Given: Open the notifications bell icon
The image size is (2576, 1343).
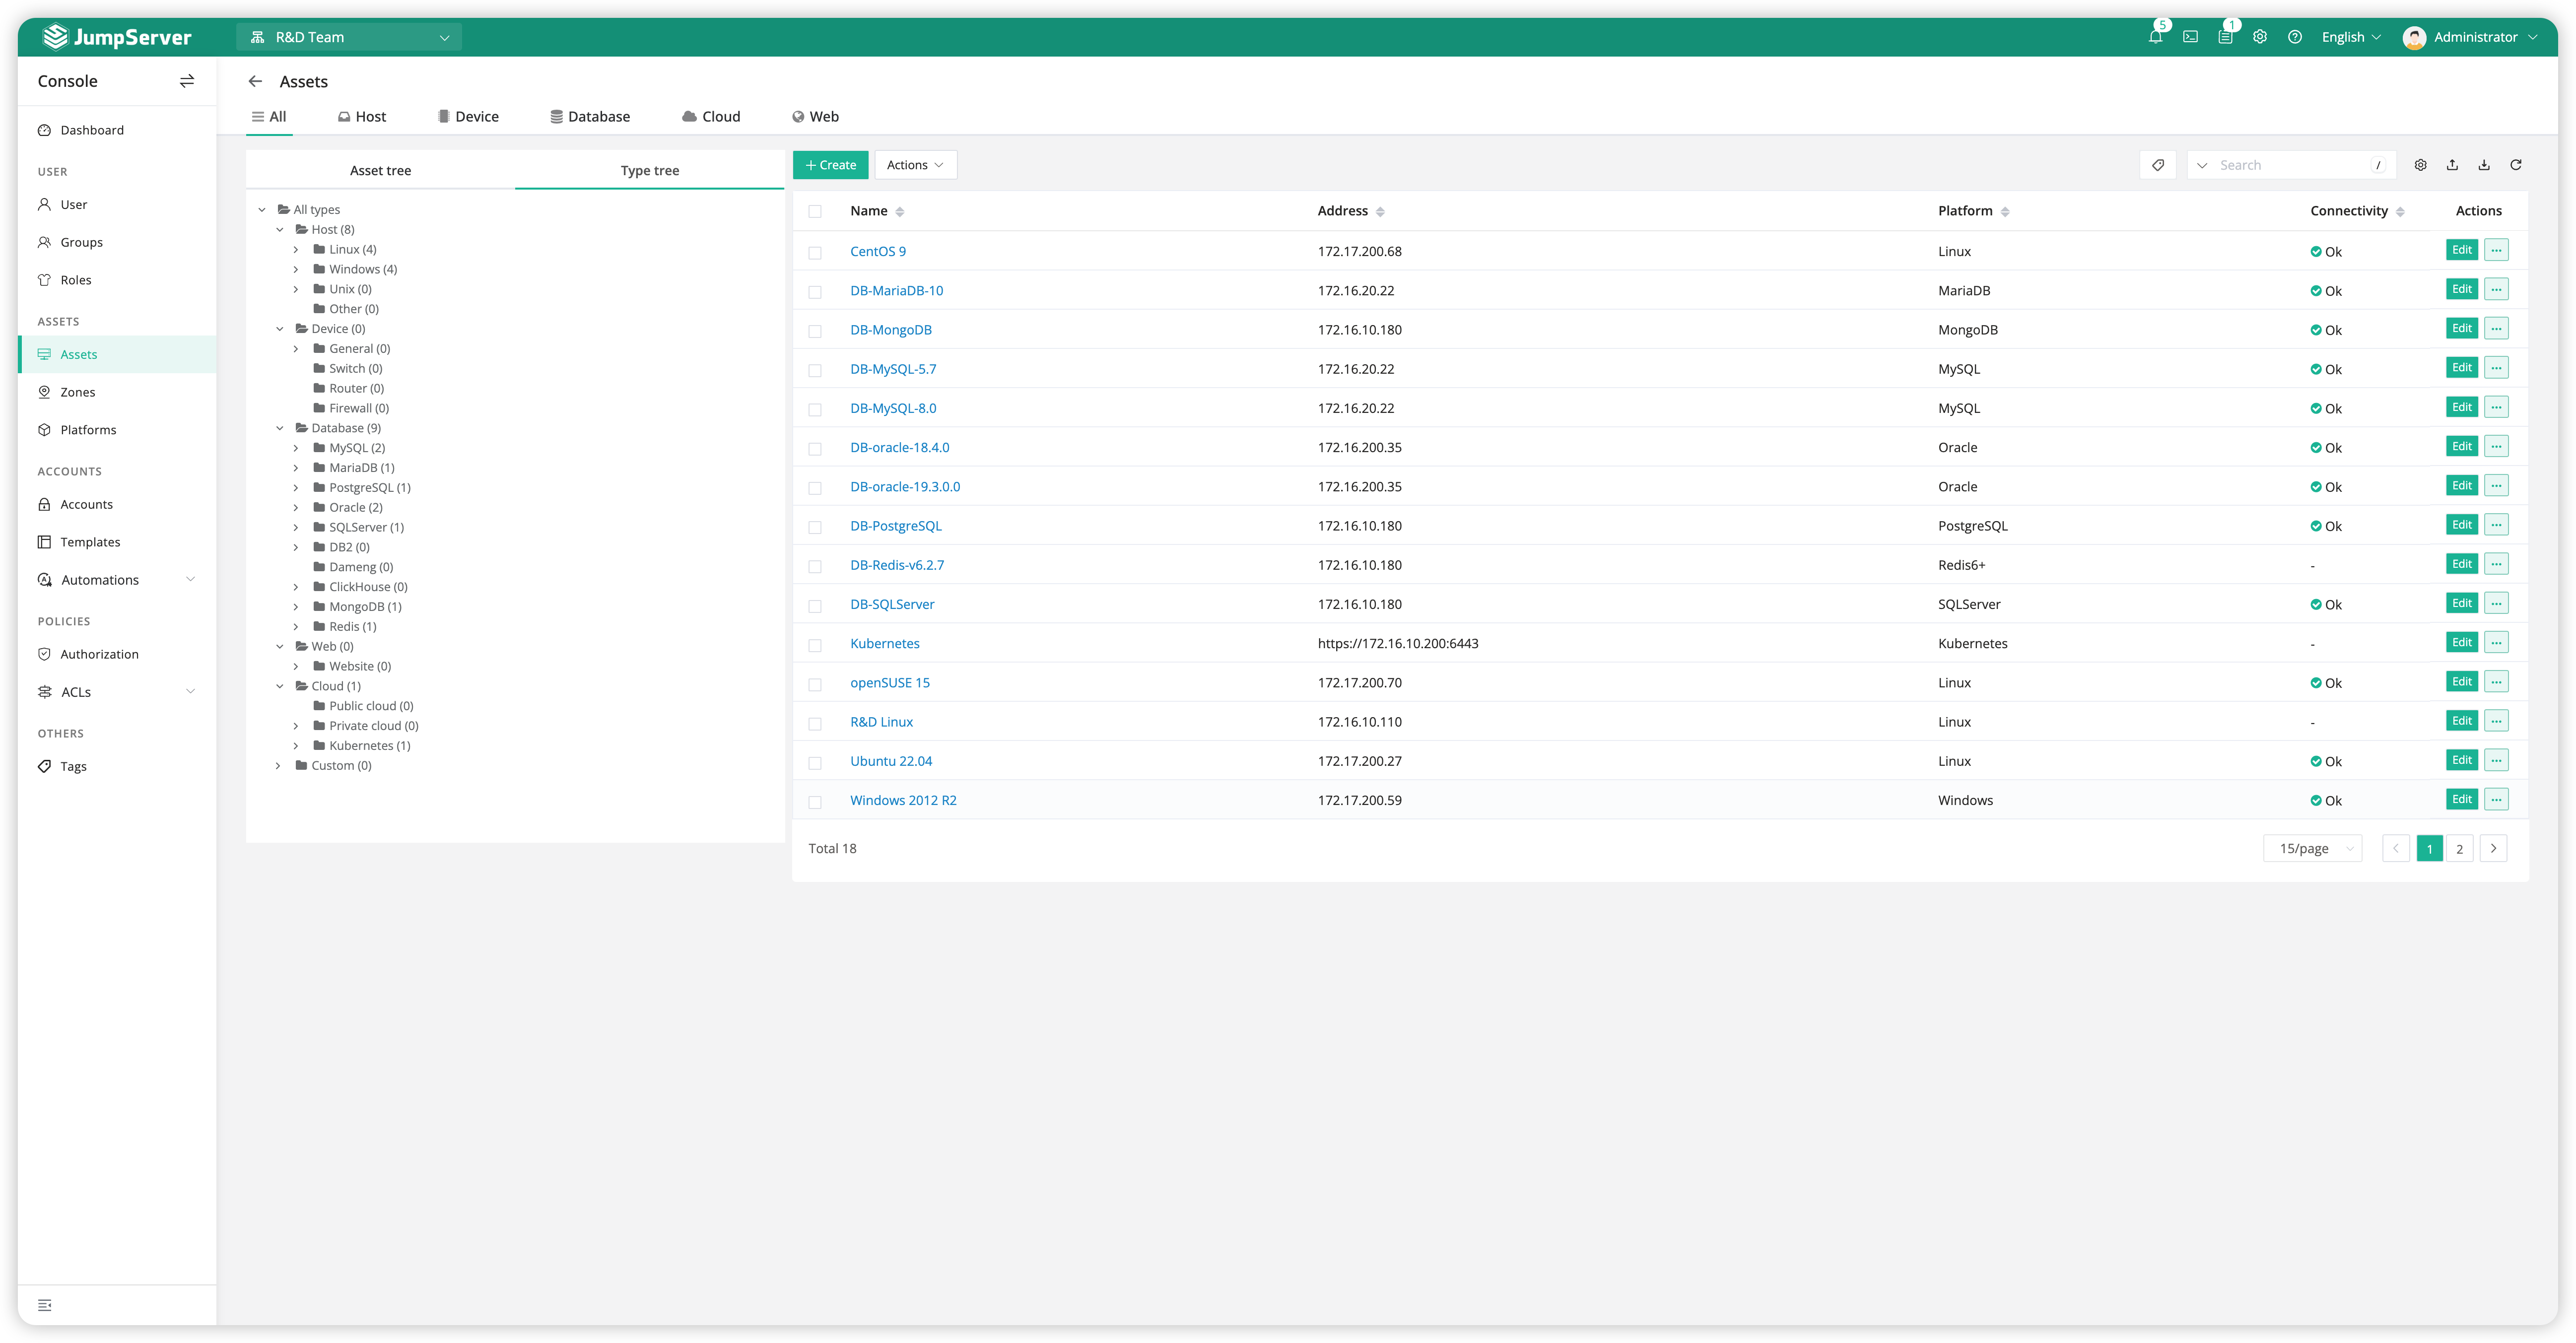Looking at the screenshot, I should 2155,37.
